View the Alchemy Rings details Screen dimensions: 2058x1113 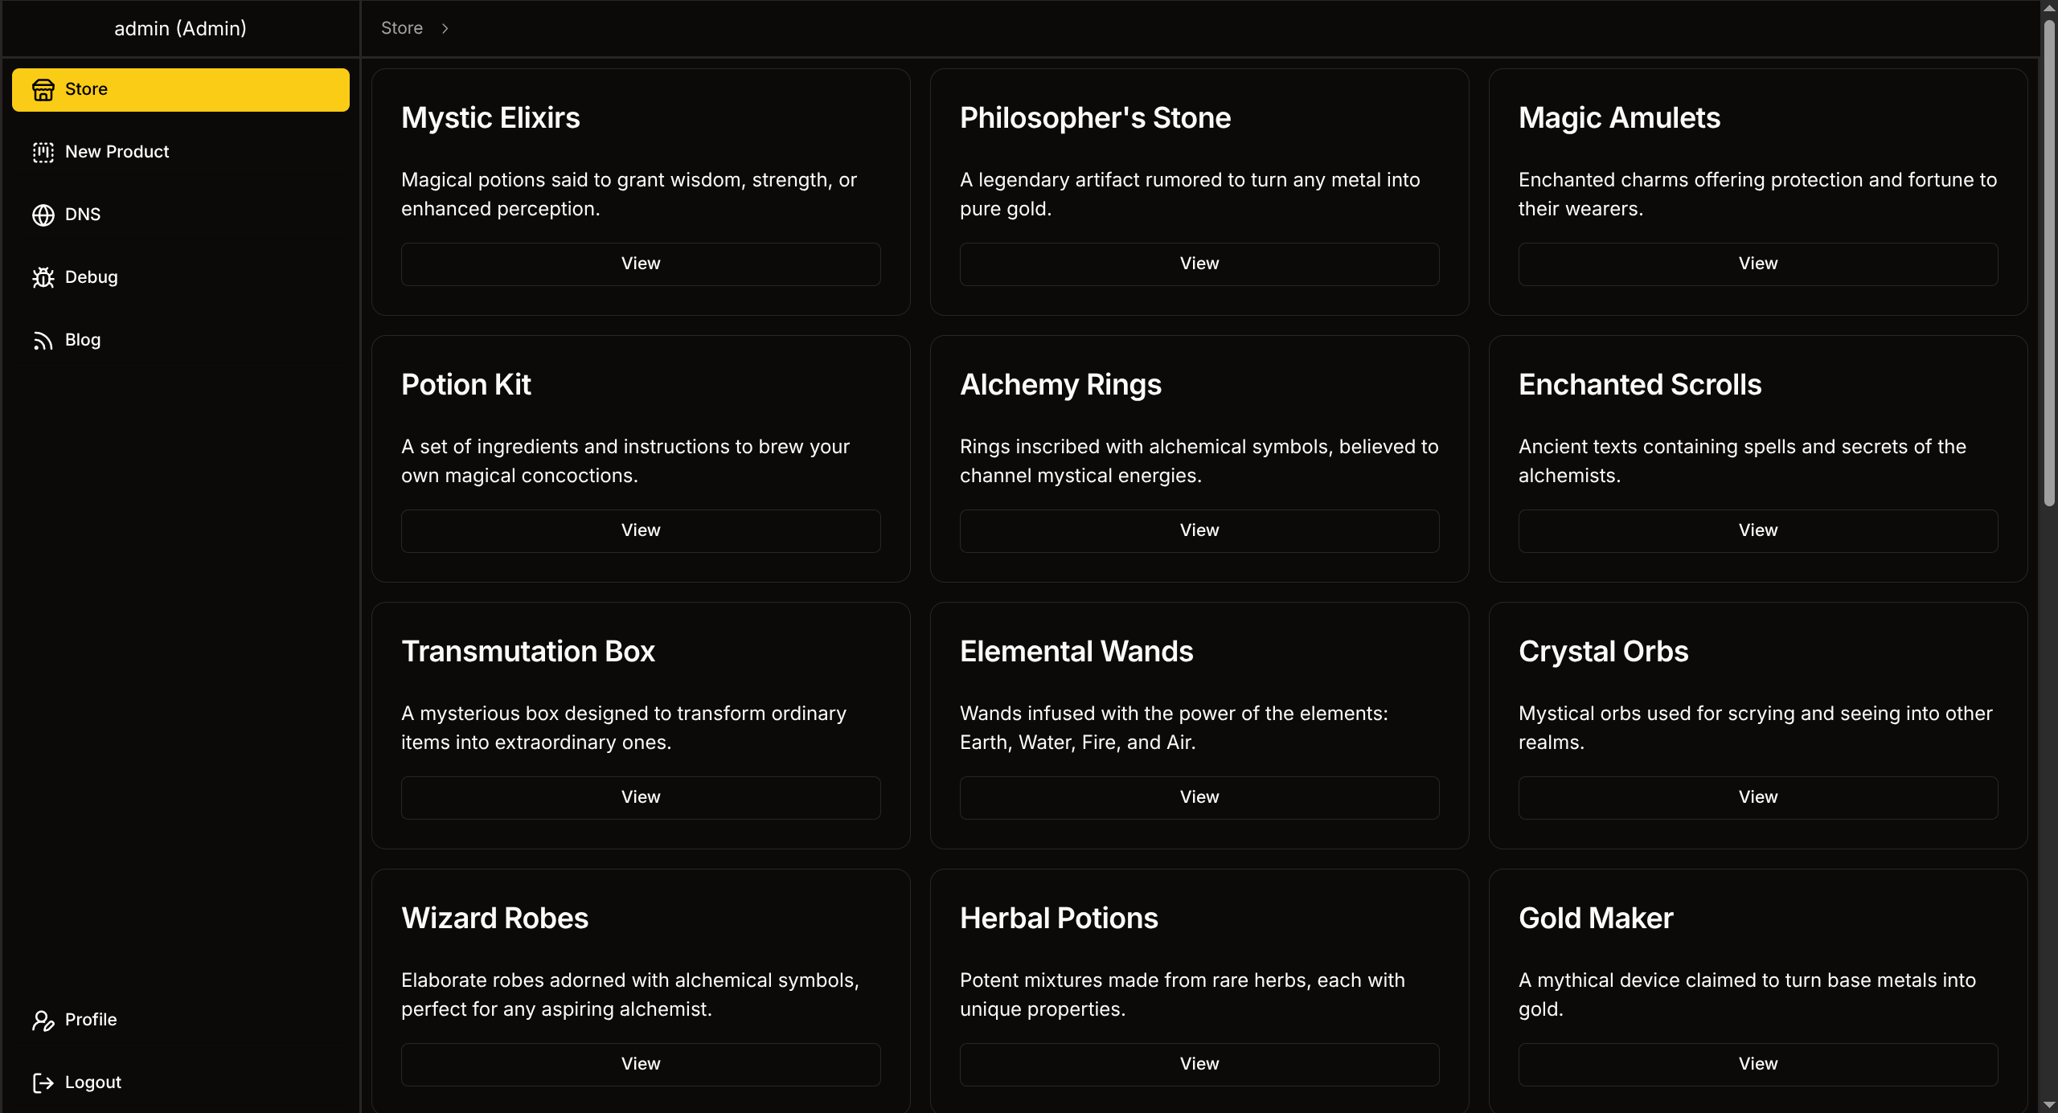tap(1199, 530)
